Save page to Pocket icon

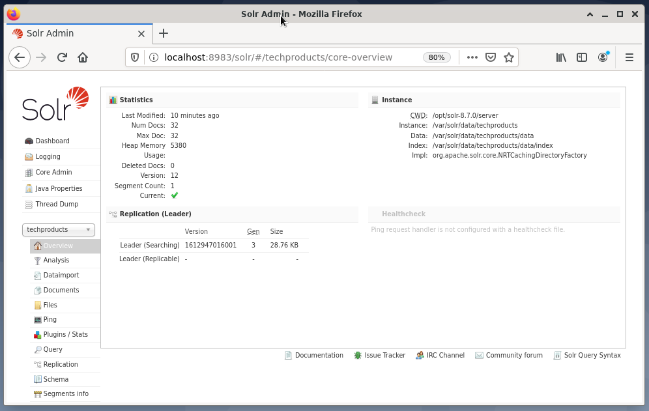(x=491, y=57)
